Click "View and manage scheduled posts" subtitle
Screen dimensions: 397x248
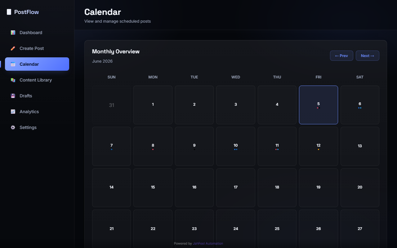118,21
